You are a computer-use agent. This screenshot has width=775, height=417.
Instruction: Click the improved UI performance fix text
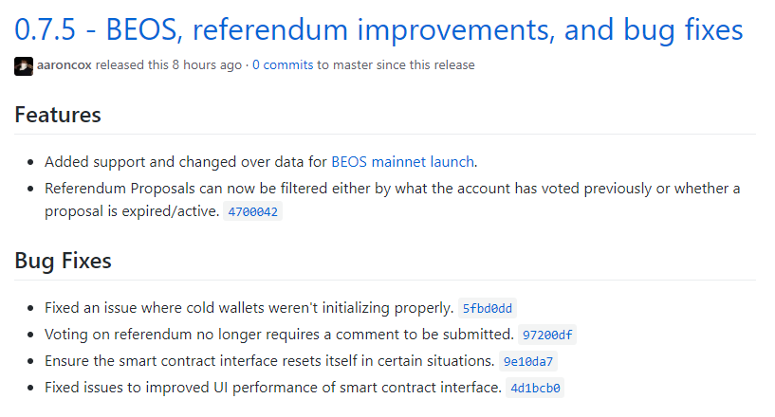[x=273, y=388]
